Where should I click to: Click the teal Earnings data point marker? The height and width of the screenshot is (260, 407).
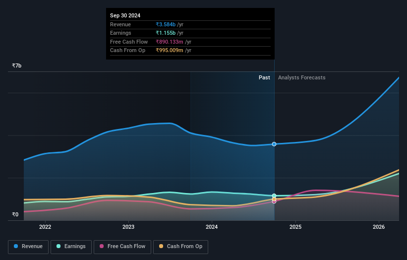pyautogui.click(x=274, y=195)
